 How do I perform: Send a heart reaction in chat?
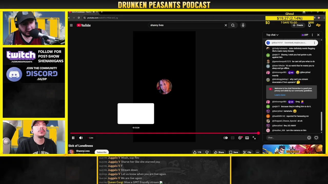[x=316, y=138]
